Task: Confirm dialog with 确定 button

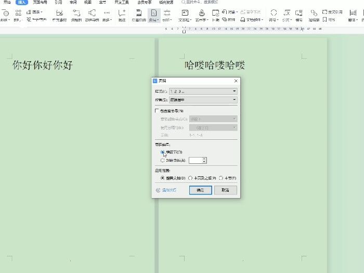Action: point(200,190)
